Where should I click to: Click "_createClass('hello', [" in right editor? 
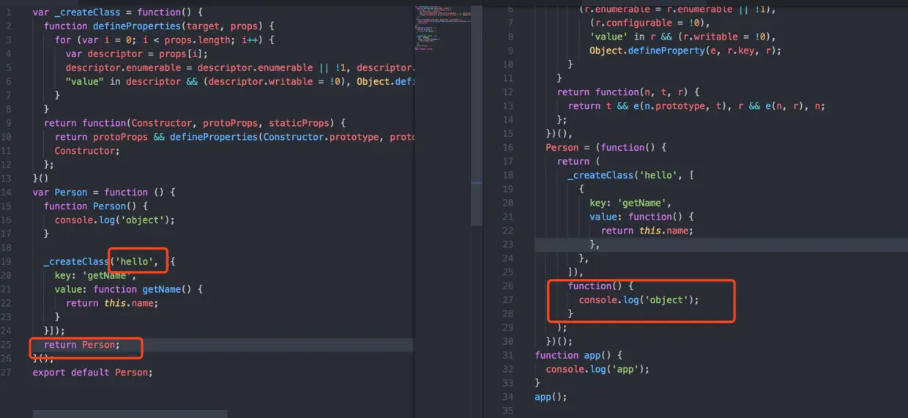coord(631,176)
